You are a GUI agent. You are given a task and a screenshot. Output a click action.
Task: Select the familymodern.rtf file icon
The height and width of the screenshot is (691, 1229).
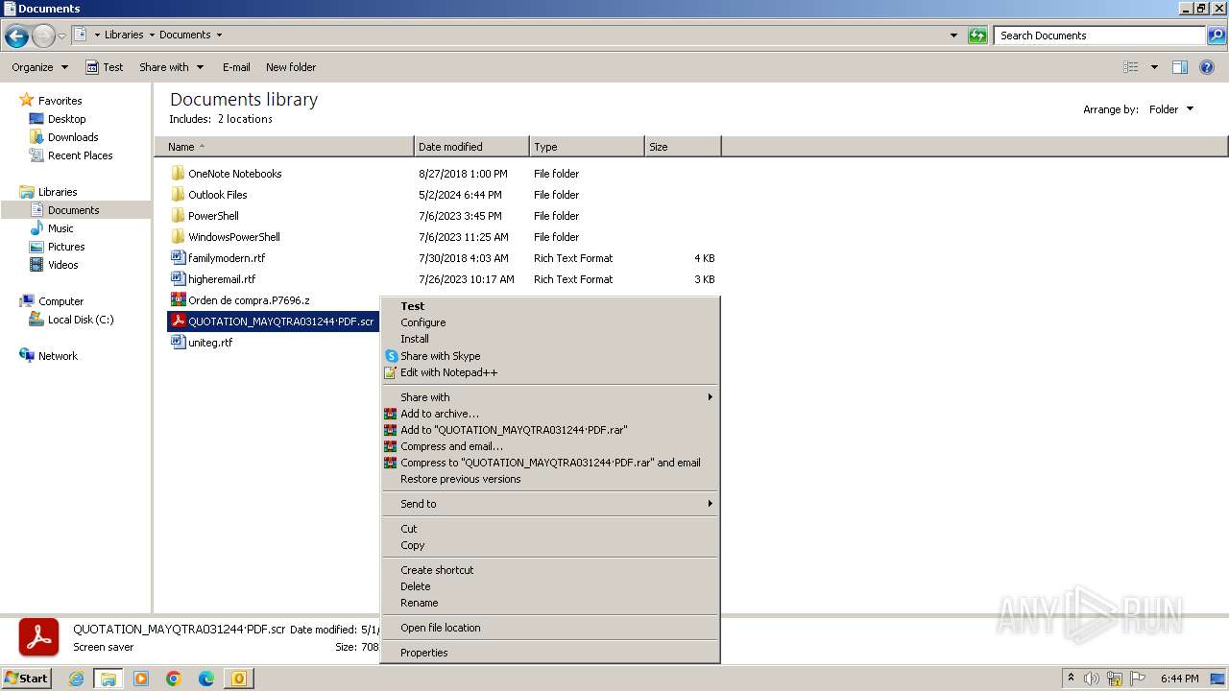click(x=178, y=258)
